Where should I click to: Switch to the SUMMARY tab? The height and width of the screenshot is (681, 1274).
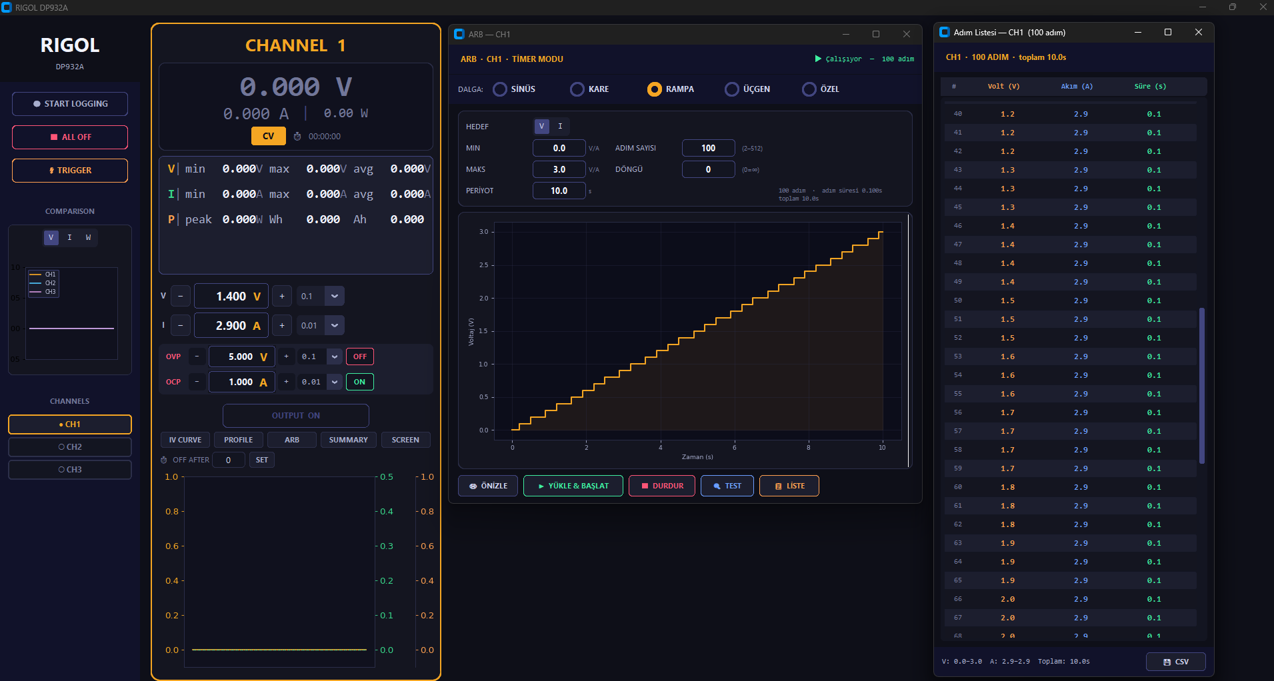(x=348, y=440)
